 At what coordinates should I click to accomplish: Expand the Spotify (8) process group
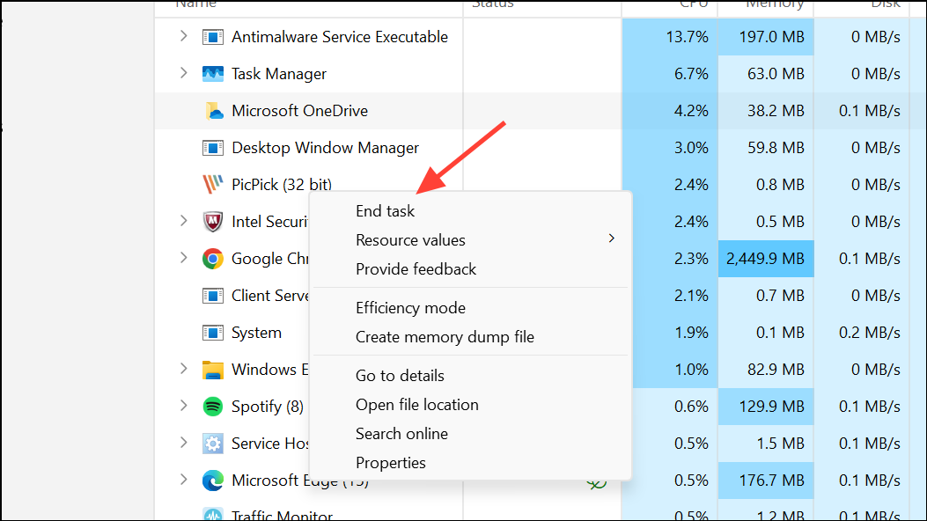point(183,407)
